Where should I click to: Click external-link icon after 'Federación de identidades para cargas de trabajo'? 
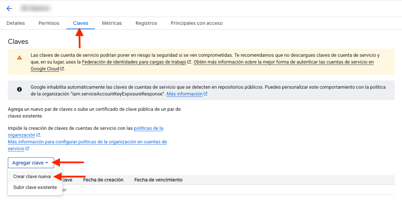click(x=189, y=62)
